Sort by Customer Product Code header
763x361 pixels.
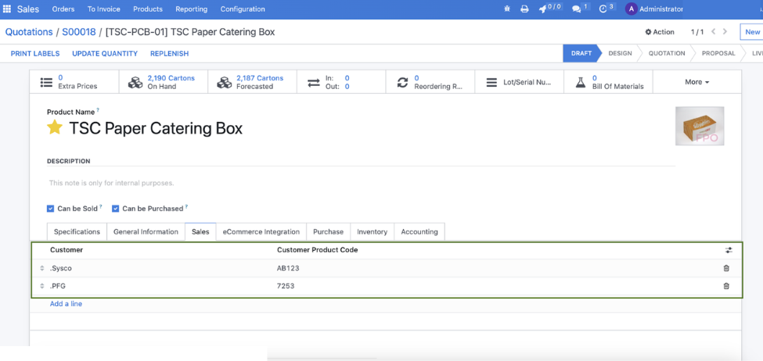317,250
